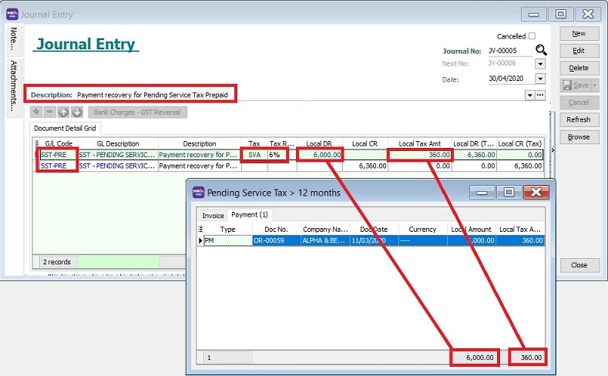The image size is (608, 376).
Task: Select the SVA tax code cell
Action: (x=254, y=155)
